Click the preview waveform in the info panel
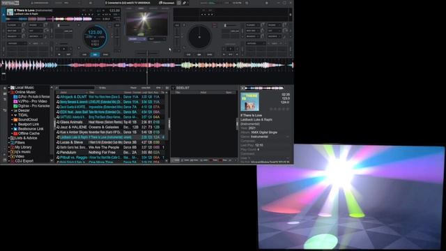 coord(265,88)
